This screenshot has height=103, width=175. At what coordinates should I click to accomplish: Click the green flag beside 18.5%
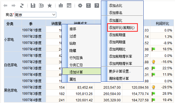(153, 49)
